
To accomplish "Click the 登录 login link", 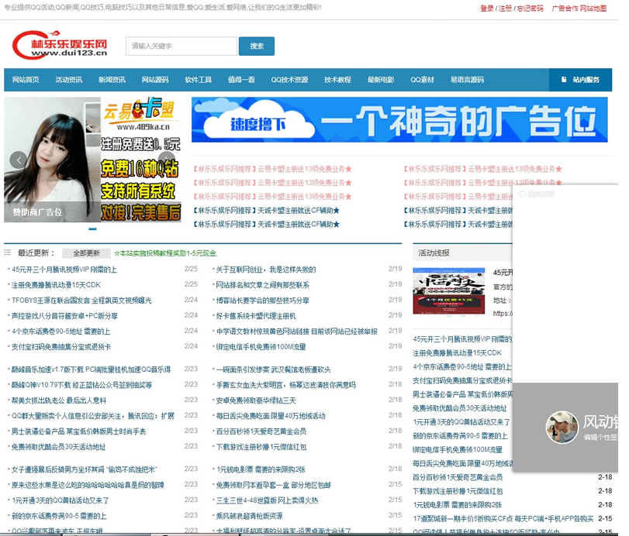I will pyautogui.click(x=488, y=10).
